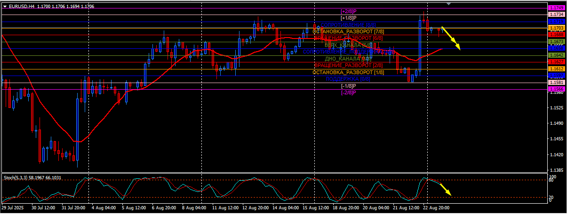Select the ДНО_КАНАЛА [3/8] label

(x=348, y=59)
